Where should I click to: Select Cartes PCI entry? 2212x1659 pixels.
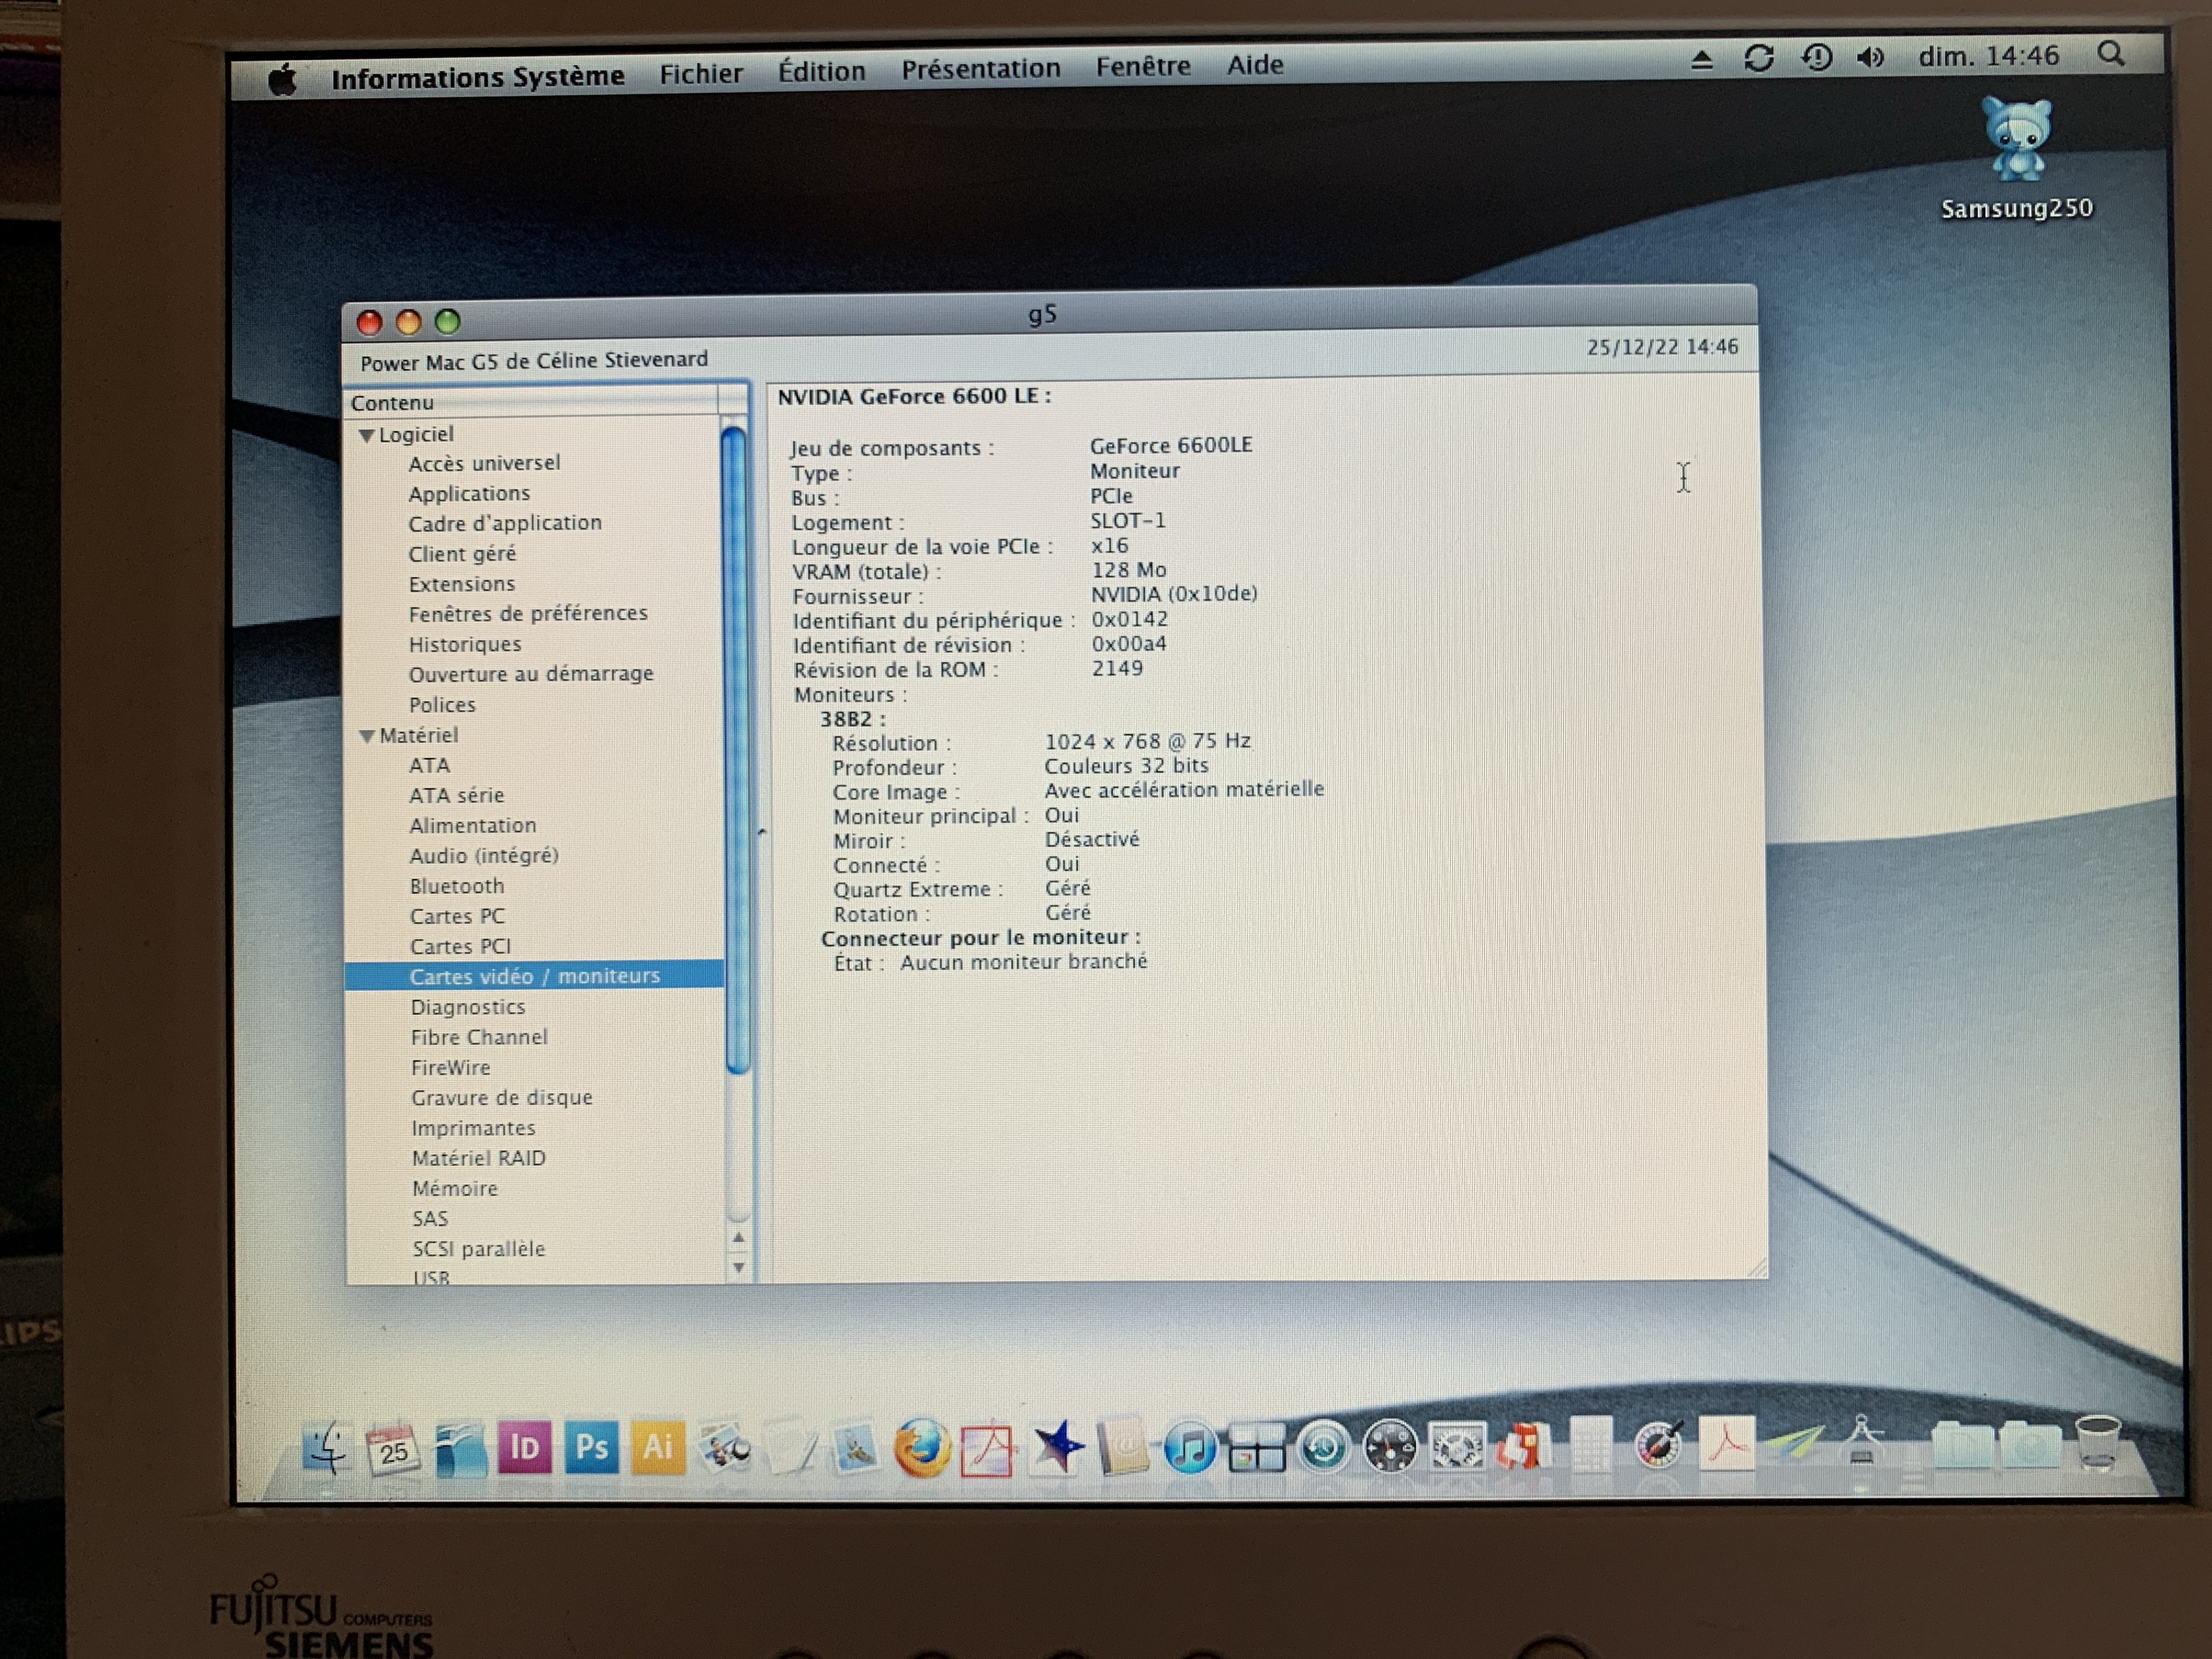point(460,946)
